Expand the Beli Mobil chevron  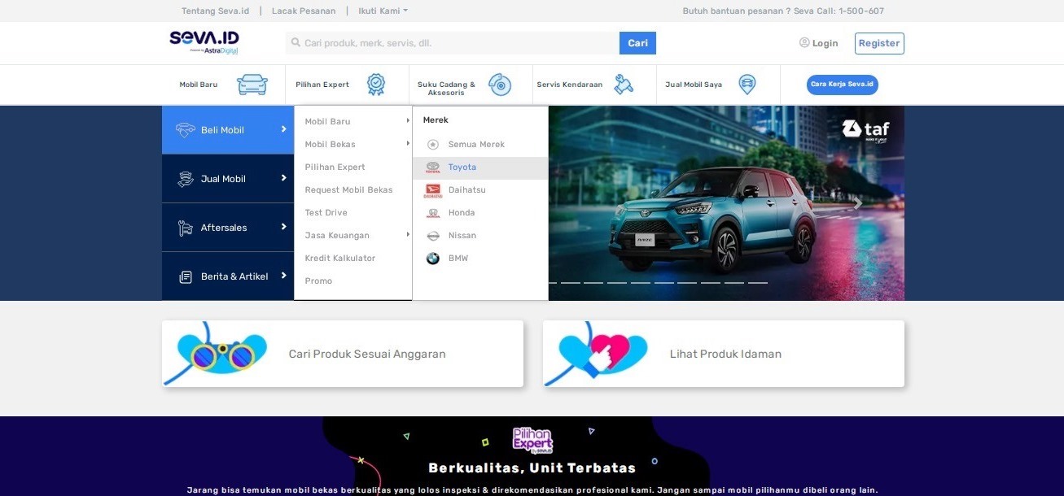(284, 129)
